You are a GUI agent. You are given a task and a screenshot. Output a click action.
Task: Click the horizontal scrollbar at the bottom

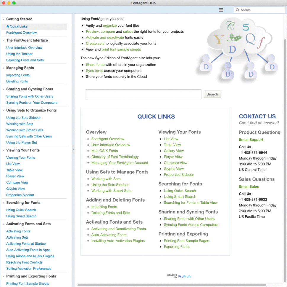(x=171, y=285)
